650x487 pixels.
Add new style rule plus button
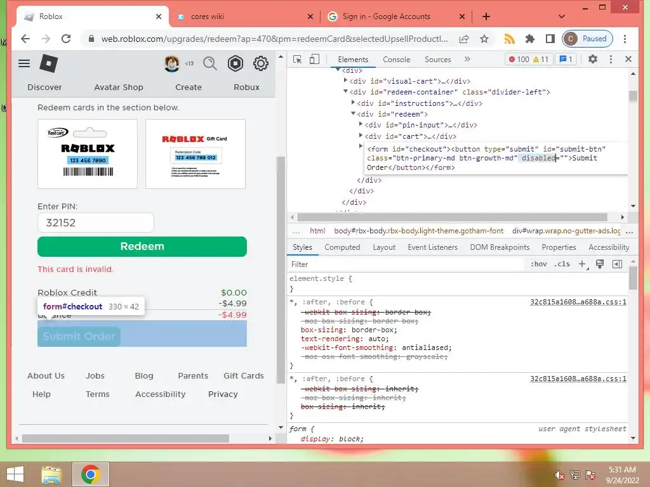pos(583,264)
